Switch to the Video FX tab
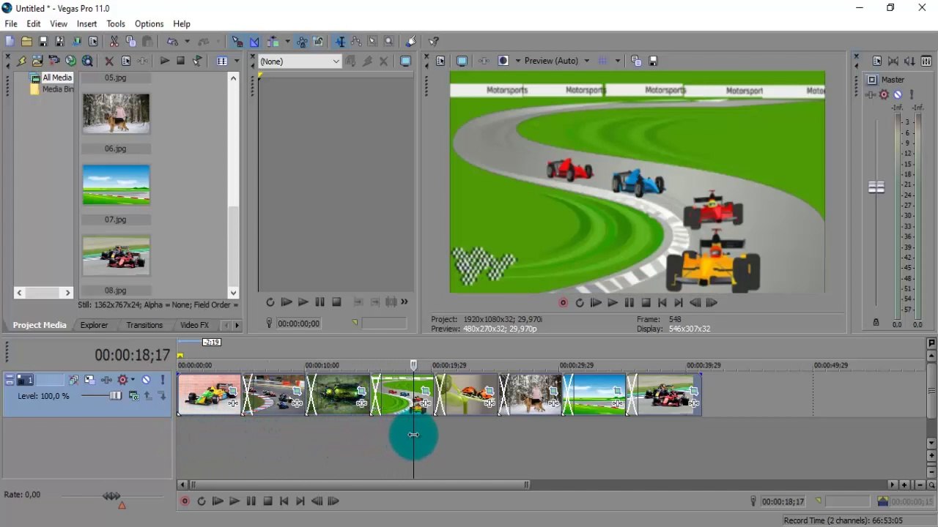 pyautogui.click(x=194, y=325)
